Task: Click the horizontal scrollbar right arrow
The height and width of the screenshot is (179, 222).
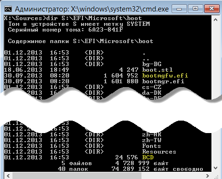Action: pos(208,176)
